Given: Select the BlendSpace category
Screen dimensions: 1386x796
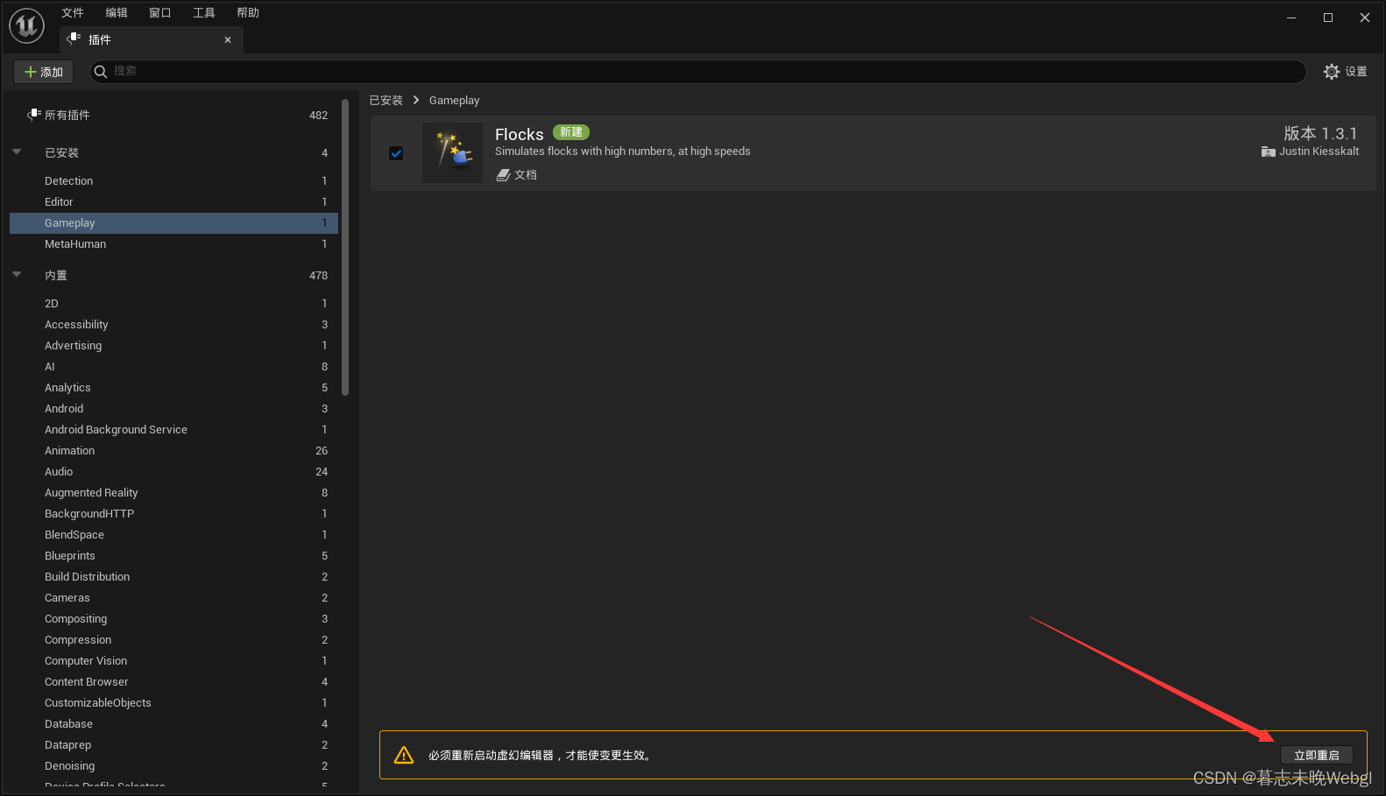Looking at the screenshot, I should click(173, 535).
